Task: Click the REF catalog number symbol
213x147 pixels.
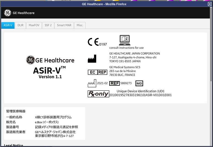Action: pos(114,83)
